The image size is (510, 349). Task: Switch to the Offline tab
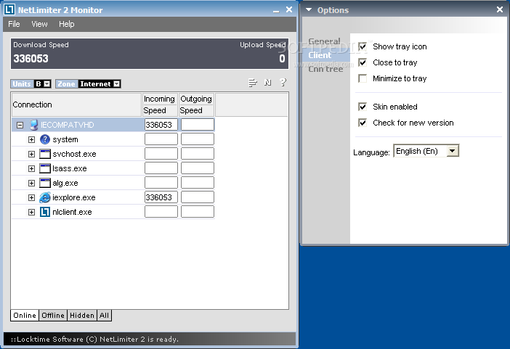click(x=53, y=315)
